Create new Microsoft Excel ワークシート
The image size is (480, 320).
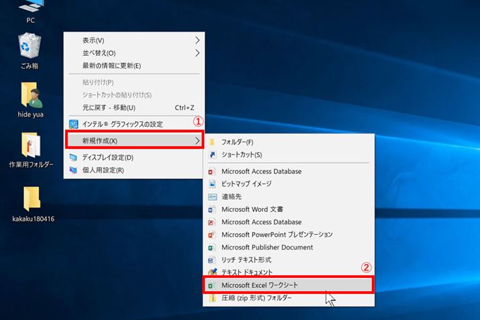[289, 285]
